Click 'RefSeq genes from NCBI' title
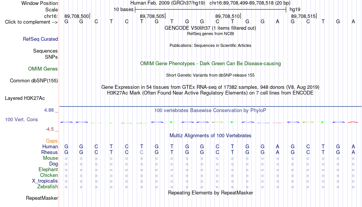 click(210, 34)
